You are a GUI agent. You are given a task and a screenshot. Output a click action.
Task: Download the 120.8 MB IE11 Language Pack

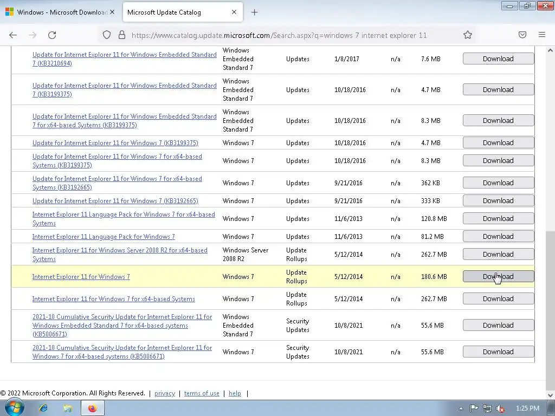pyautogui.click(x=498, y=219)
